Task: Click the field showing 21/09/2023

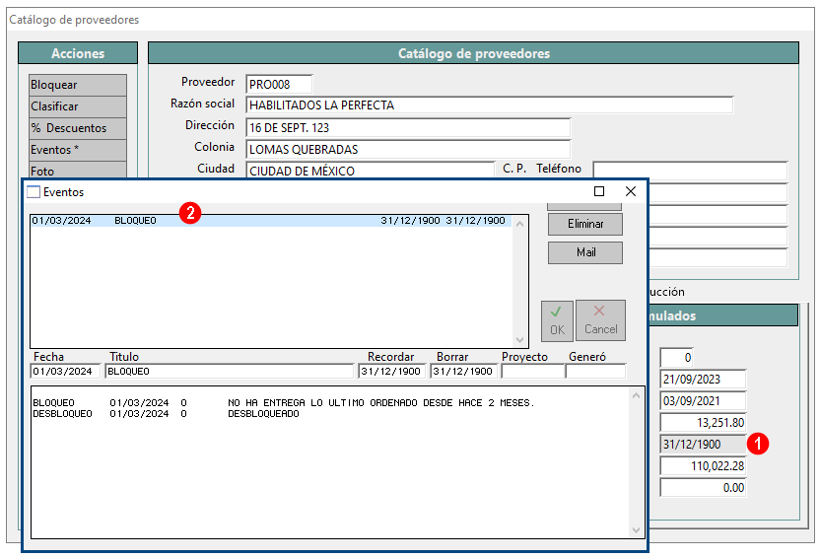Action: 703,380
